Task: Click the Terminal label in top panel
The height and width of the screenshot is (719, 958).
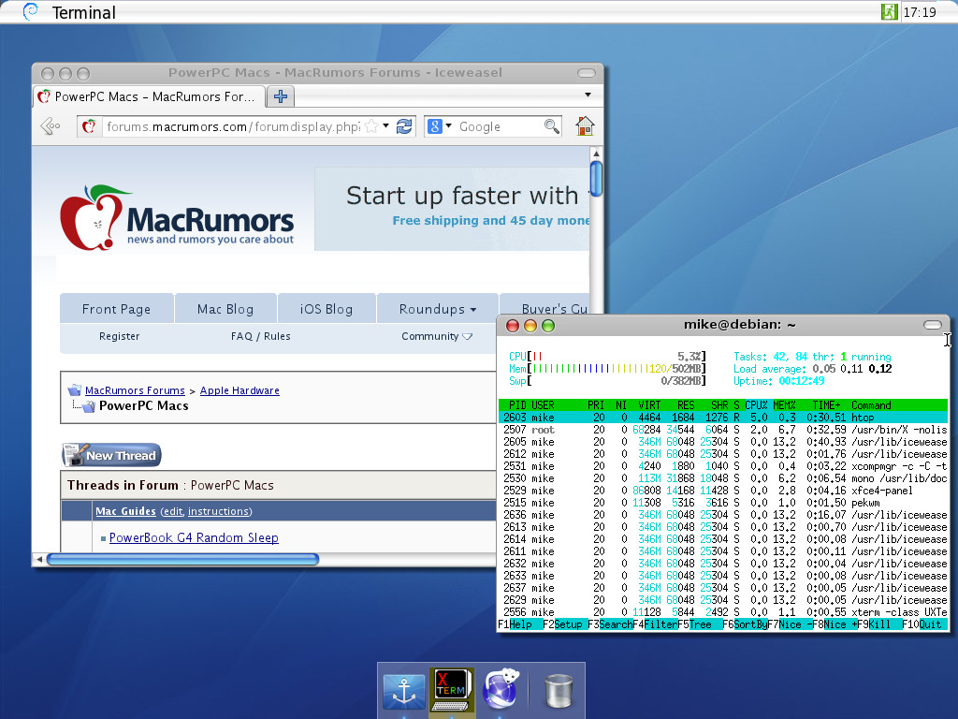Action: pyautogui.click(x=83, y=12)
